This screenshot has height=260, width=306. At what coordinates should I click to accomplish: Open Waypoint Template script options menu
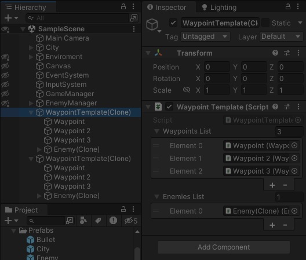pyautogui.click(x=298, y=107)
